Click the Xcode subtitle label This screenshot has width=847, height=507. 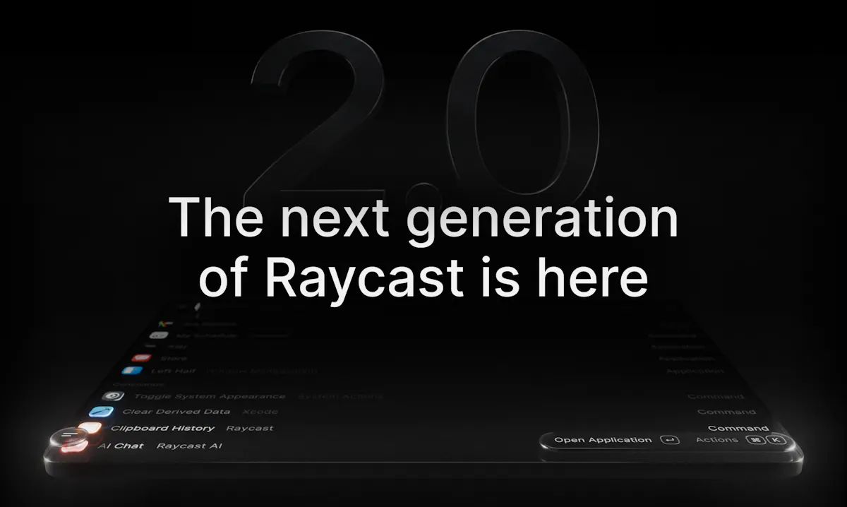(x=260, y=412)
